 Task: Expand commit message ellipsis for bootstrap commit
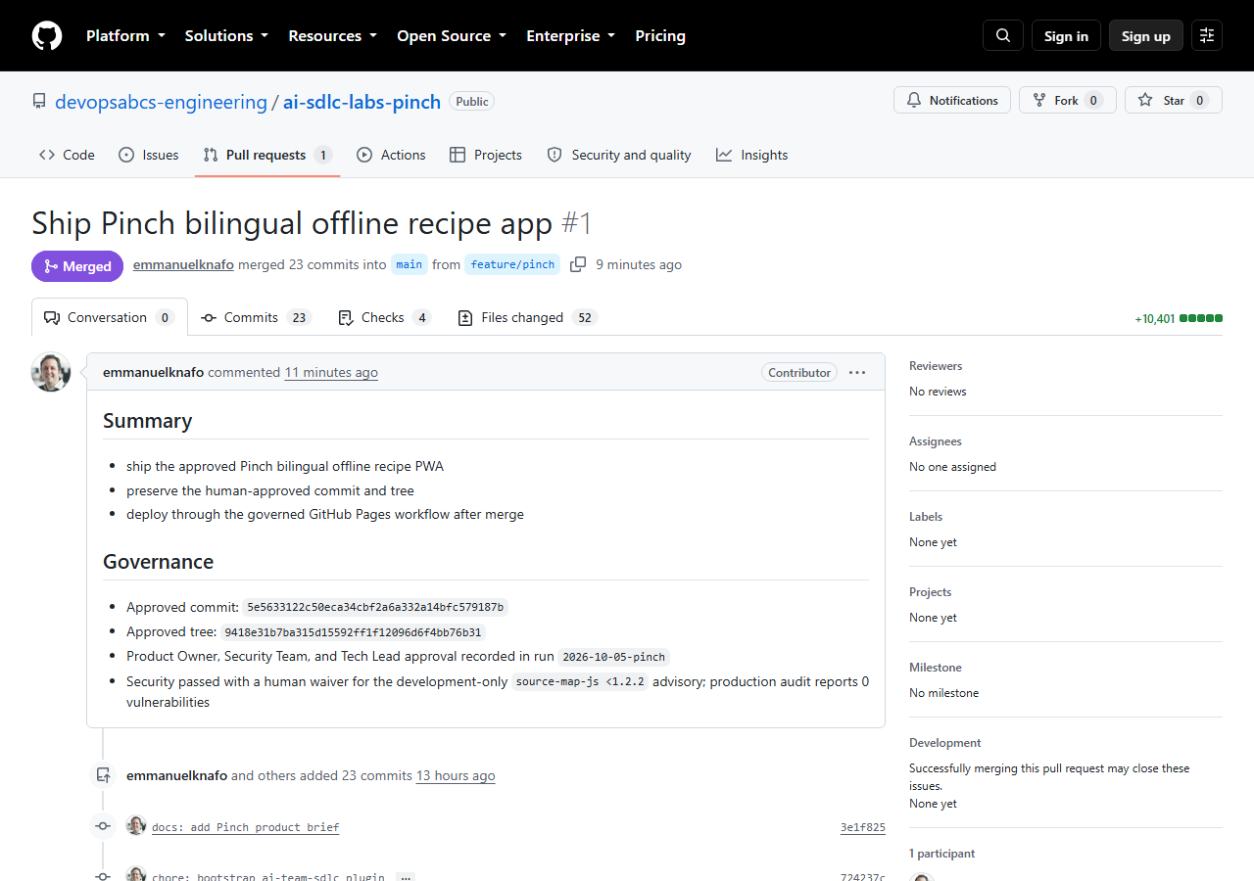(x=406, y=878)
